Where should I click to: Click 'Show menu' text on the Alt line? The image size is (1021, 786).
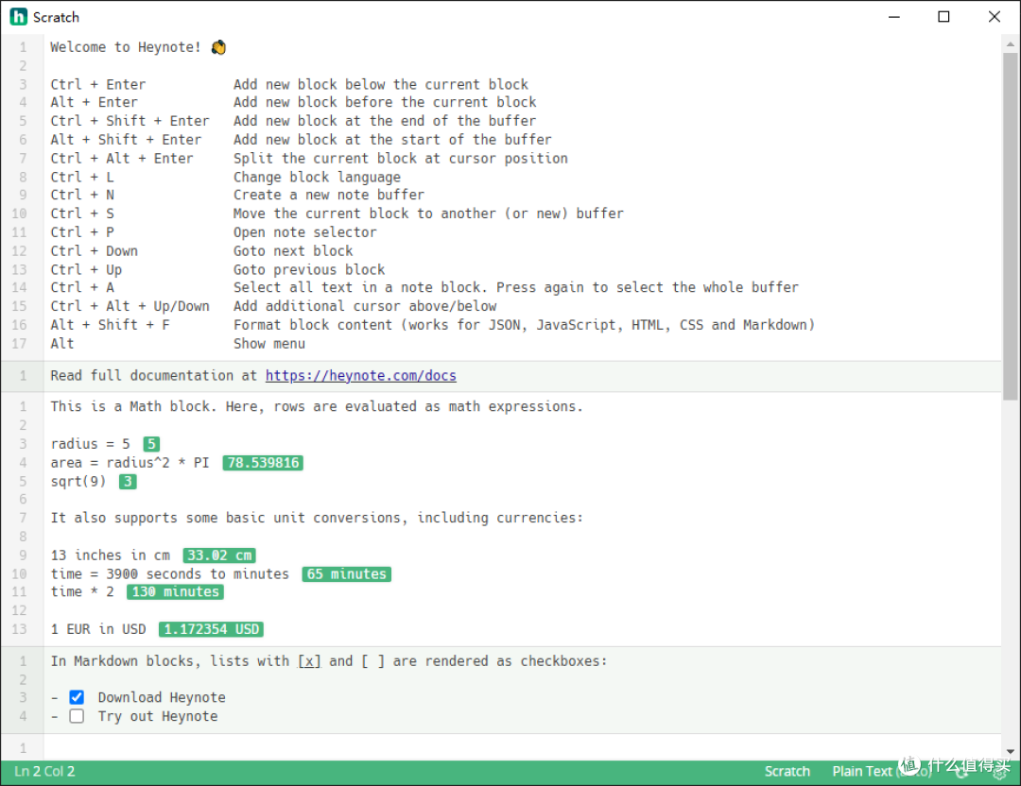[268, 344]
